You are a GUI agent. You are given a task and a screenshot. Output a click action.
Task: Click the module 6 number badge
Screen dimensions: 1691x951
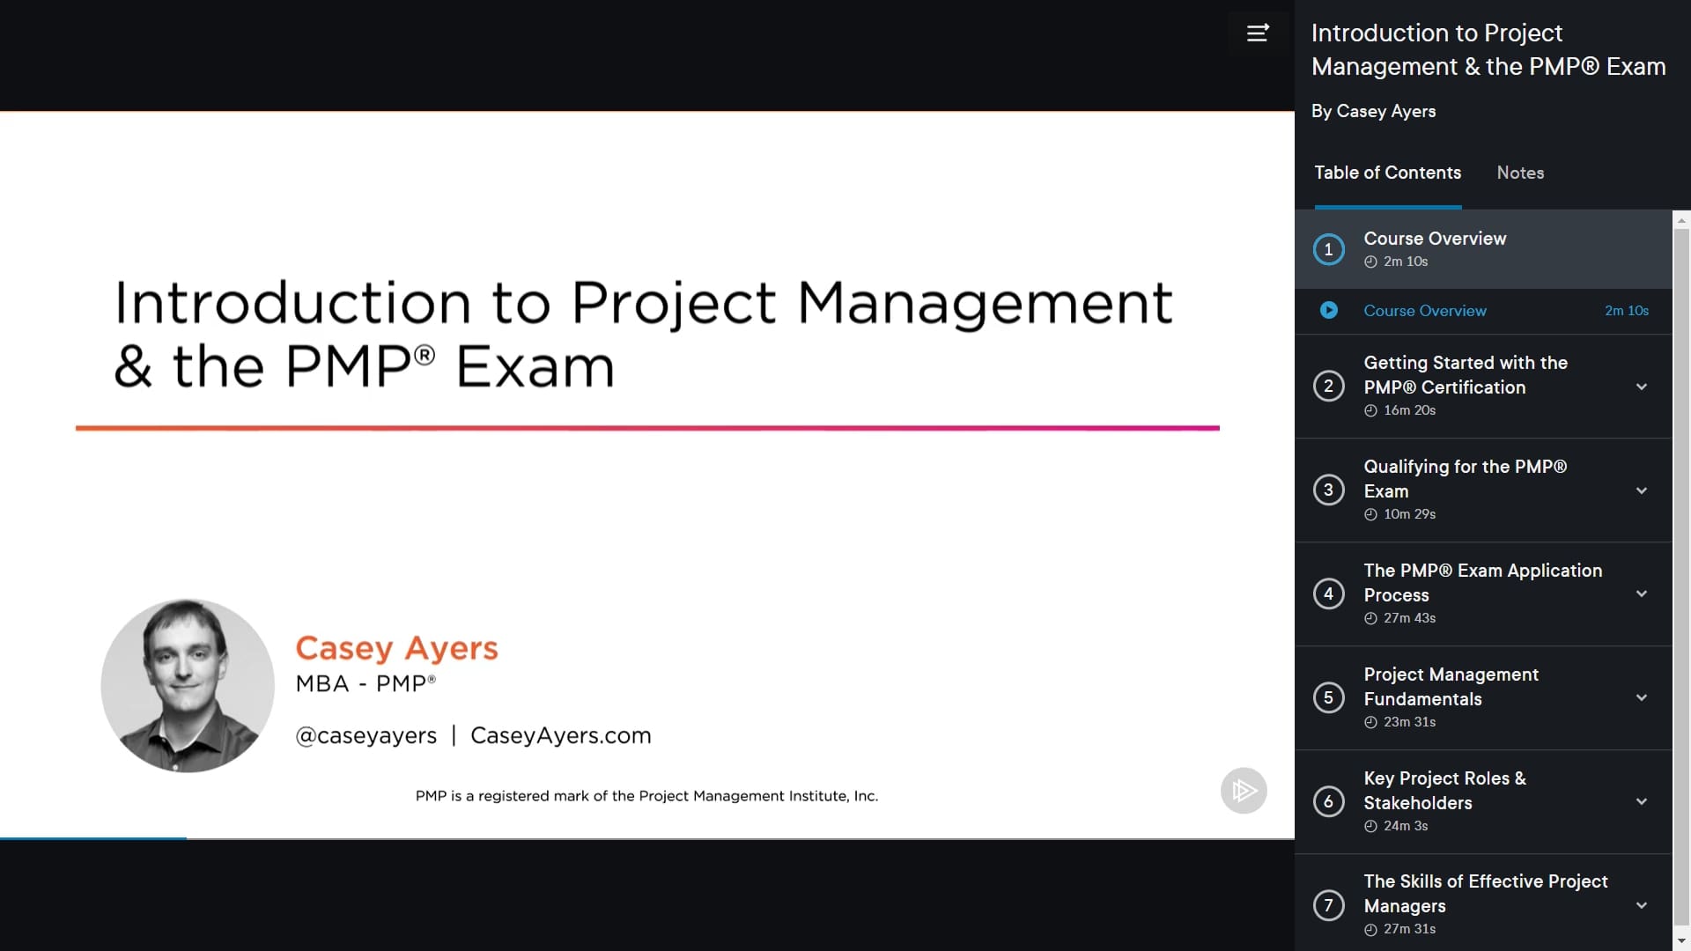click(x=1329, y=801)
